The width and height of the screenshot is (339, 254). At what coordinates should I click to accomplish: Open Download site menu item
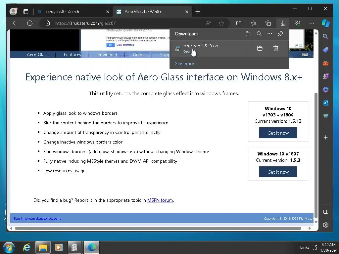tap(107, 55)
